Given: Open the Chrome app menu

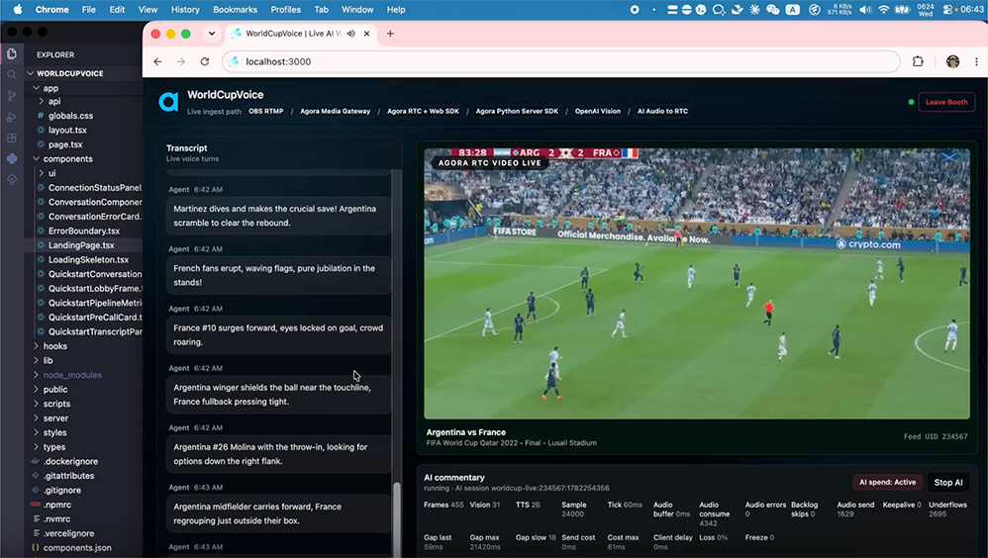Looking at the screenshot, I should click(51, 10).
